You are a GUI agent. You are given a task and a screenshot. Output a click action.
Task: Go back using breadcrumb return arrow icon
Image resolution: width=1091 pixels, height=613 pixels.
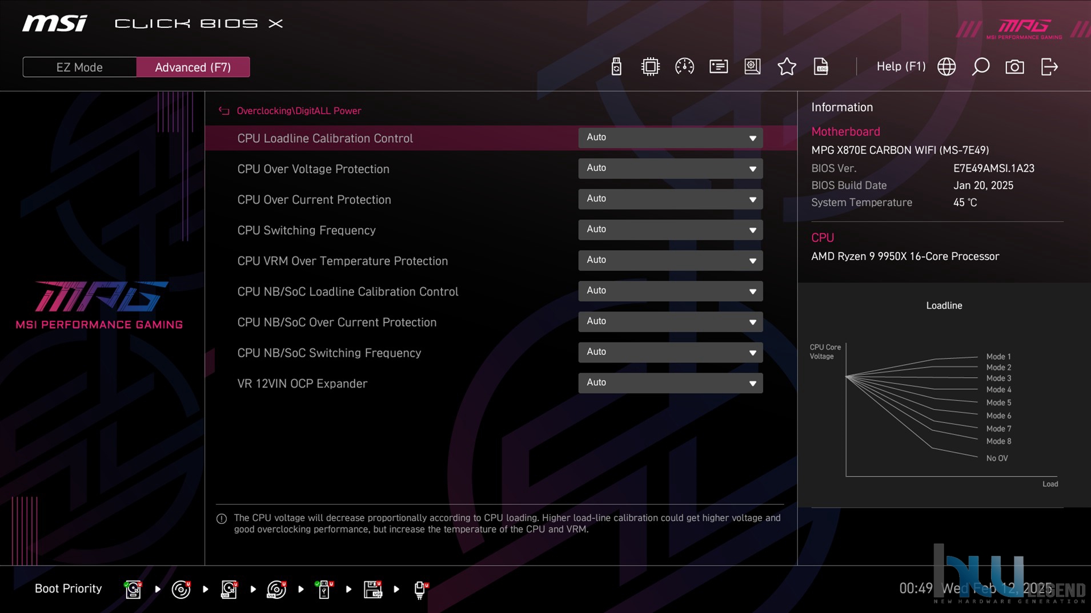coord(224,111)
